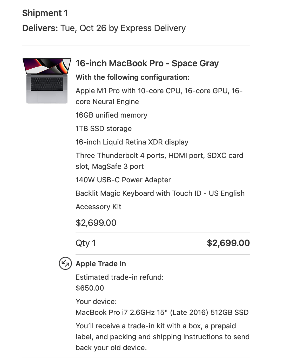
Task: Click the Shipment 1 heading
Action: click(45, 13)
